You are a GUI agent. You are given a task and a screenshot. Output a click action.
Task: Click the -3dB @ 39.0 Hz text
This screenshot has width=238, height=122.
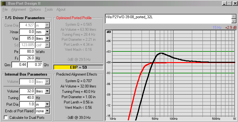78,118
